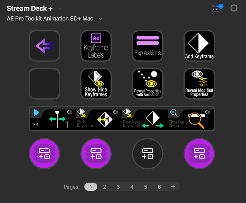Open the settings gear
Viewport: 246px width, 203px height.
(x=234, y=8)
